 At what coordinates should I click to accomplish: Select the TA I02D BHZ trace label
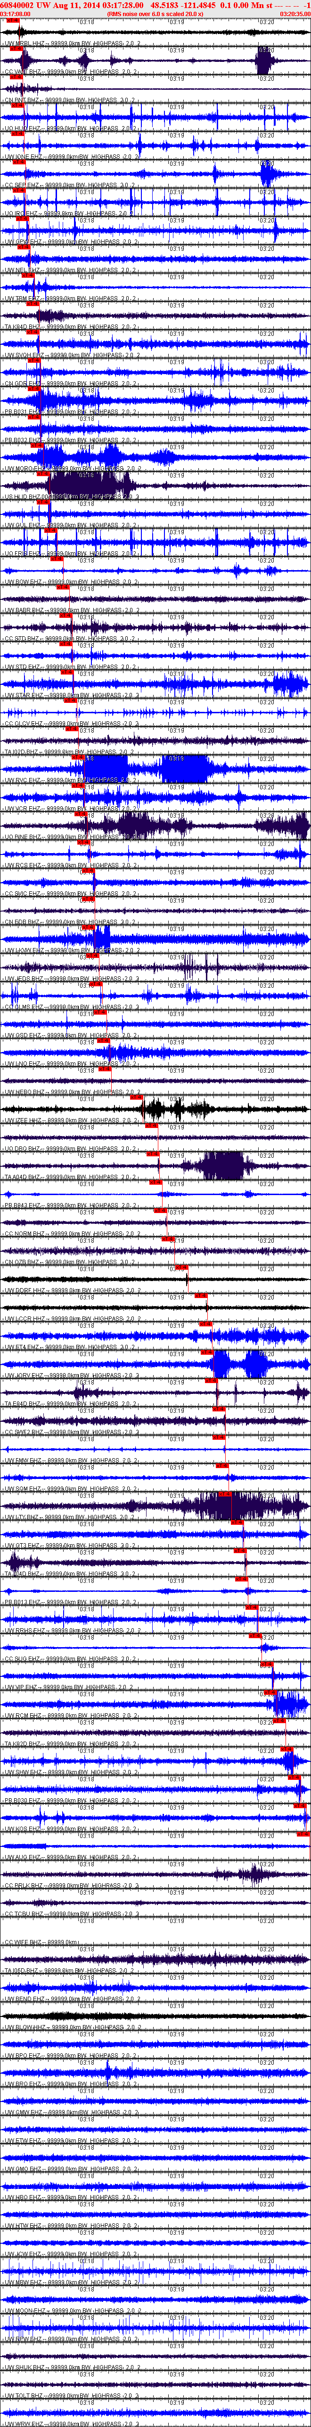coord(71,751)
